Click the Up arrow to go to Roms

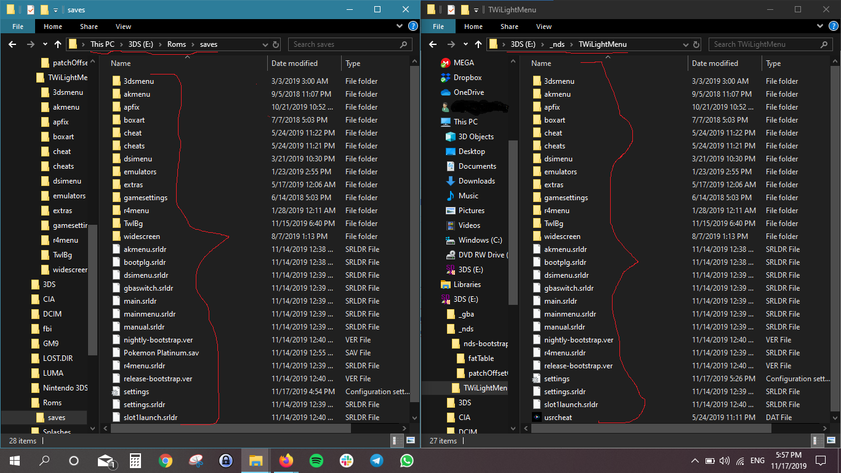(x=58, y=44)
